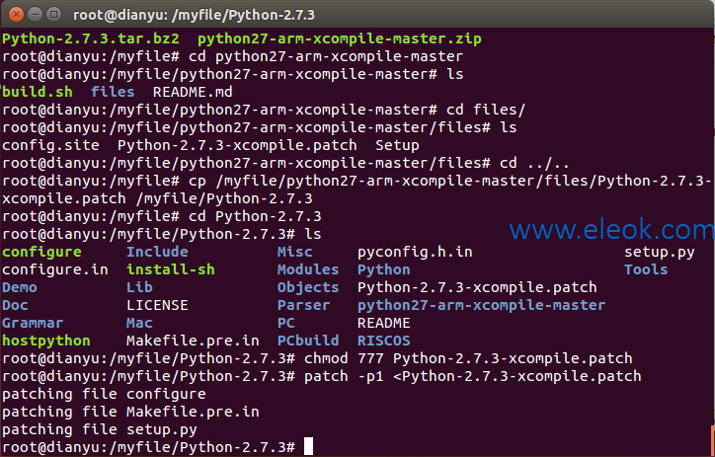Click the 'files' directory name
This screenshot has width=715, height=457.
click(x=113, y=92)
